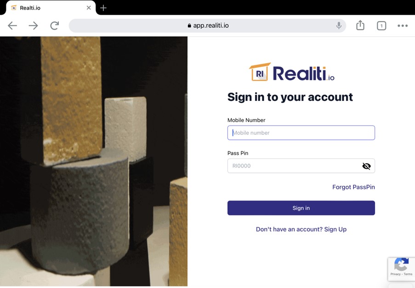Reload the page with the refresh icon
Image resolution: width=415 pixels, height=288 pixels.
[55, 26]
